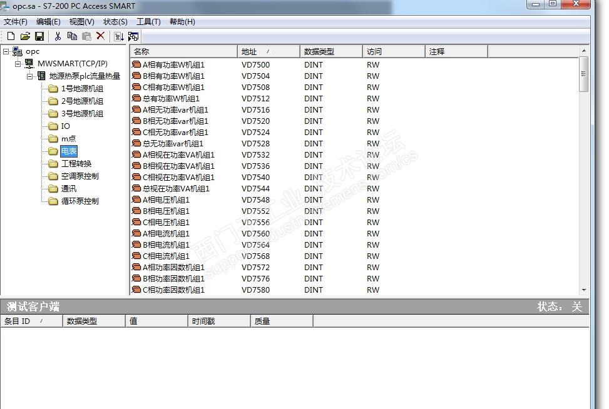Open the 工具(T) menu
The height and width of the screenshot is (409, 609).
click(x=148, y=22)
